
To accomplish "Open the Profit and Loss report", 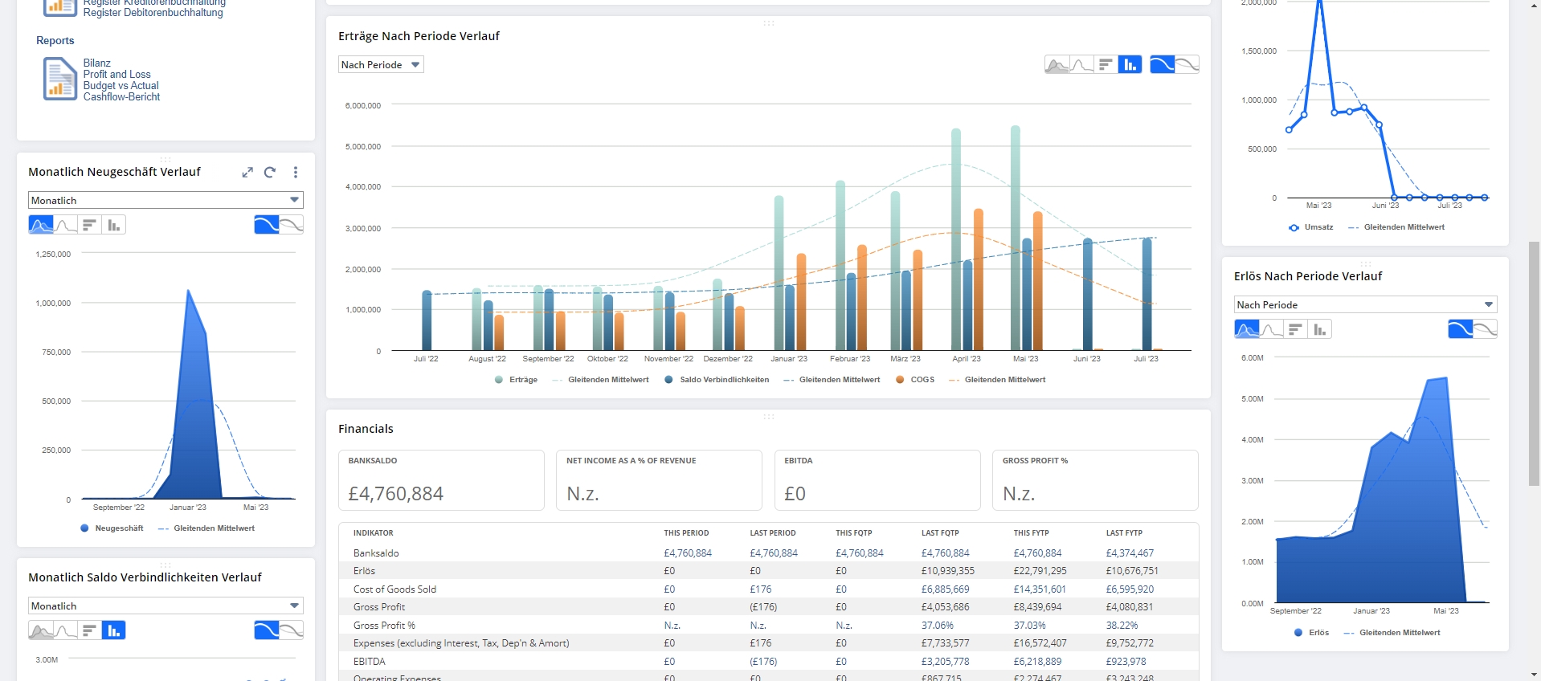I will [x=116, y=75].
